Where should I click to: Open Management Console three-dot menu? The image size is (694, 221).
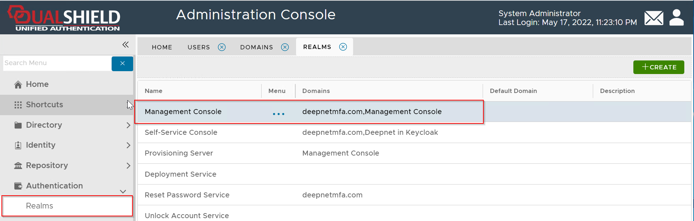278,114
